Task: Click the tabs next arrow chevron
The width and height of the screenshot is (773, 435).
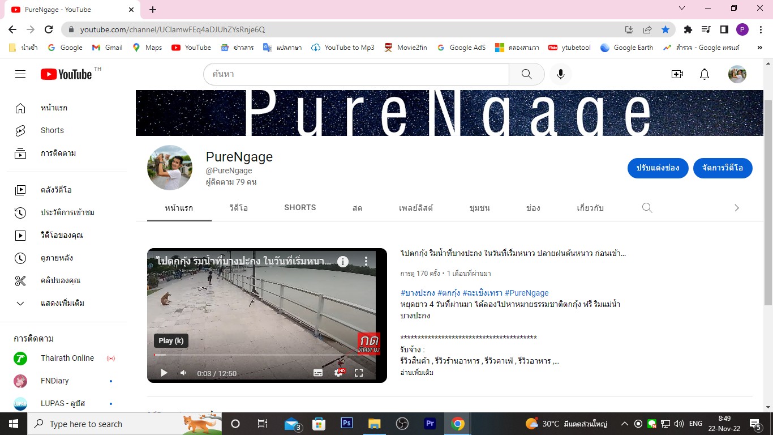Action: tap(736, 208)
